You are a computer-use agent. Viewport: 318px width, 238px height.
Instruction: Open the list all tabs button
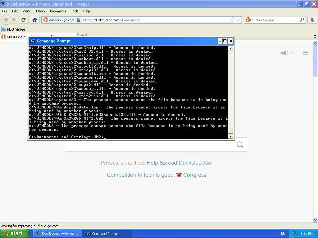point(315,37)
